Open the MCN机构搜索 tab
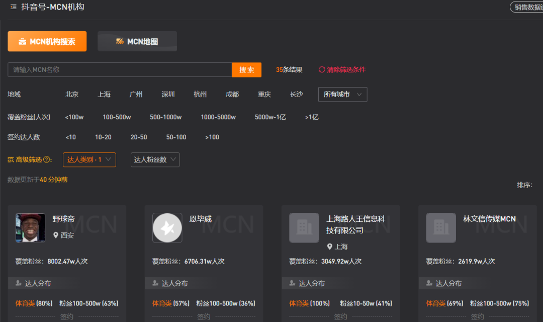Image resolution: width=543 pixels, height=322 pixels. [47, 41]
